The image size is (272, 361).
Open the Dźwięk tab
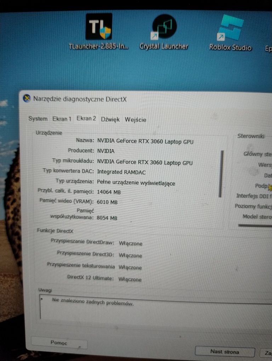coord(110,120)
